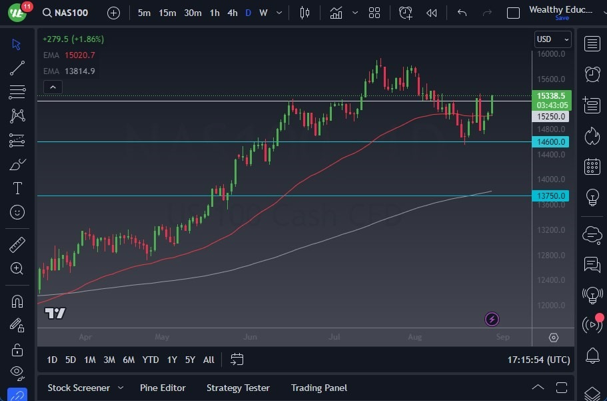Open the economic calendar sidebar panel

pyautogui.click(x=592, y=166)
